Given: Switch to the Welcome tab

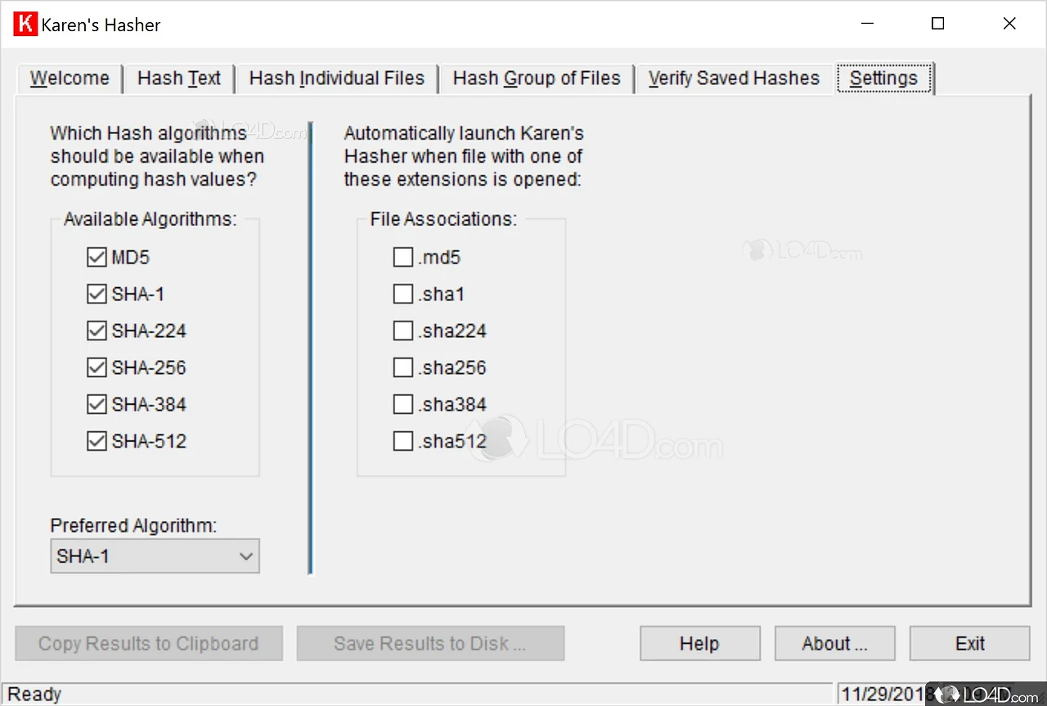Looking at the screenshot, I should (70, 79).
